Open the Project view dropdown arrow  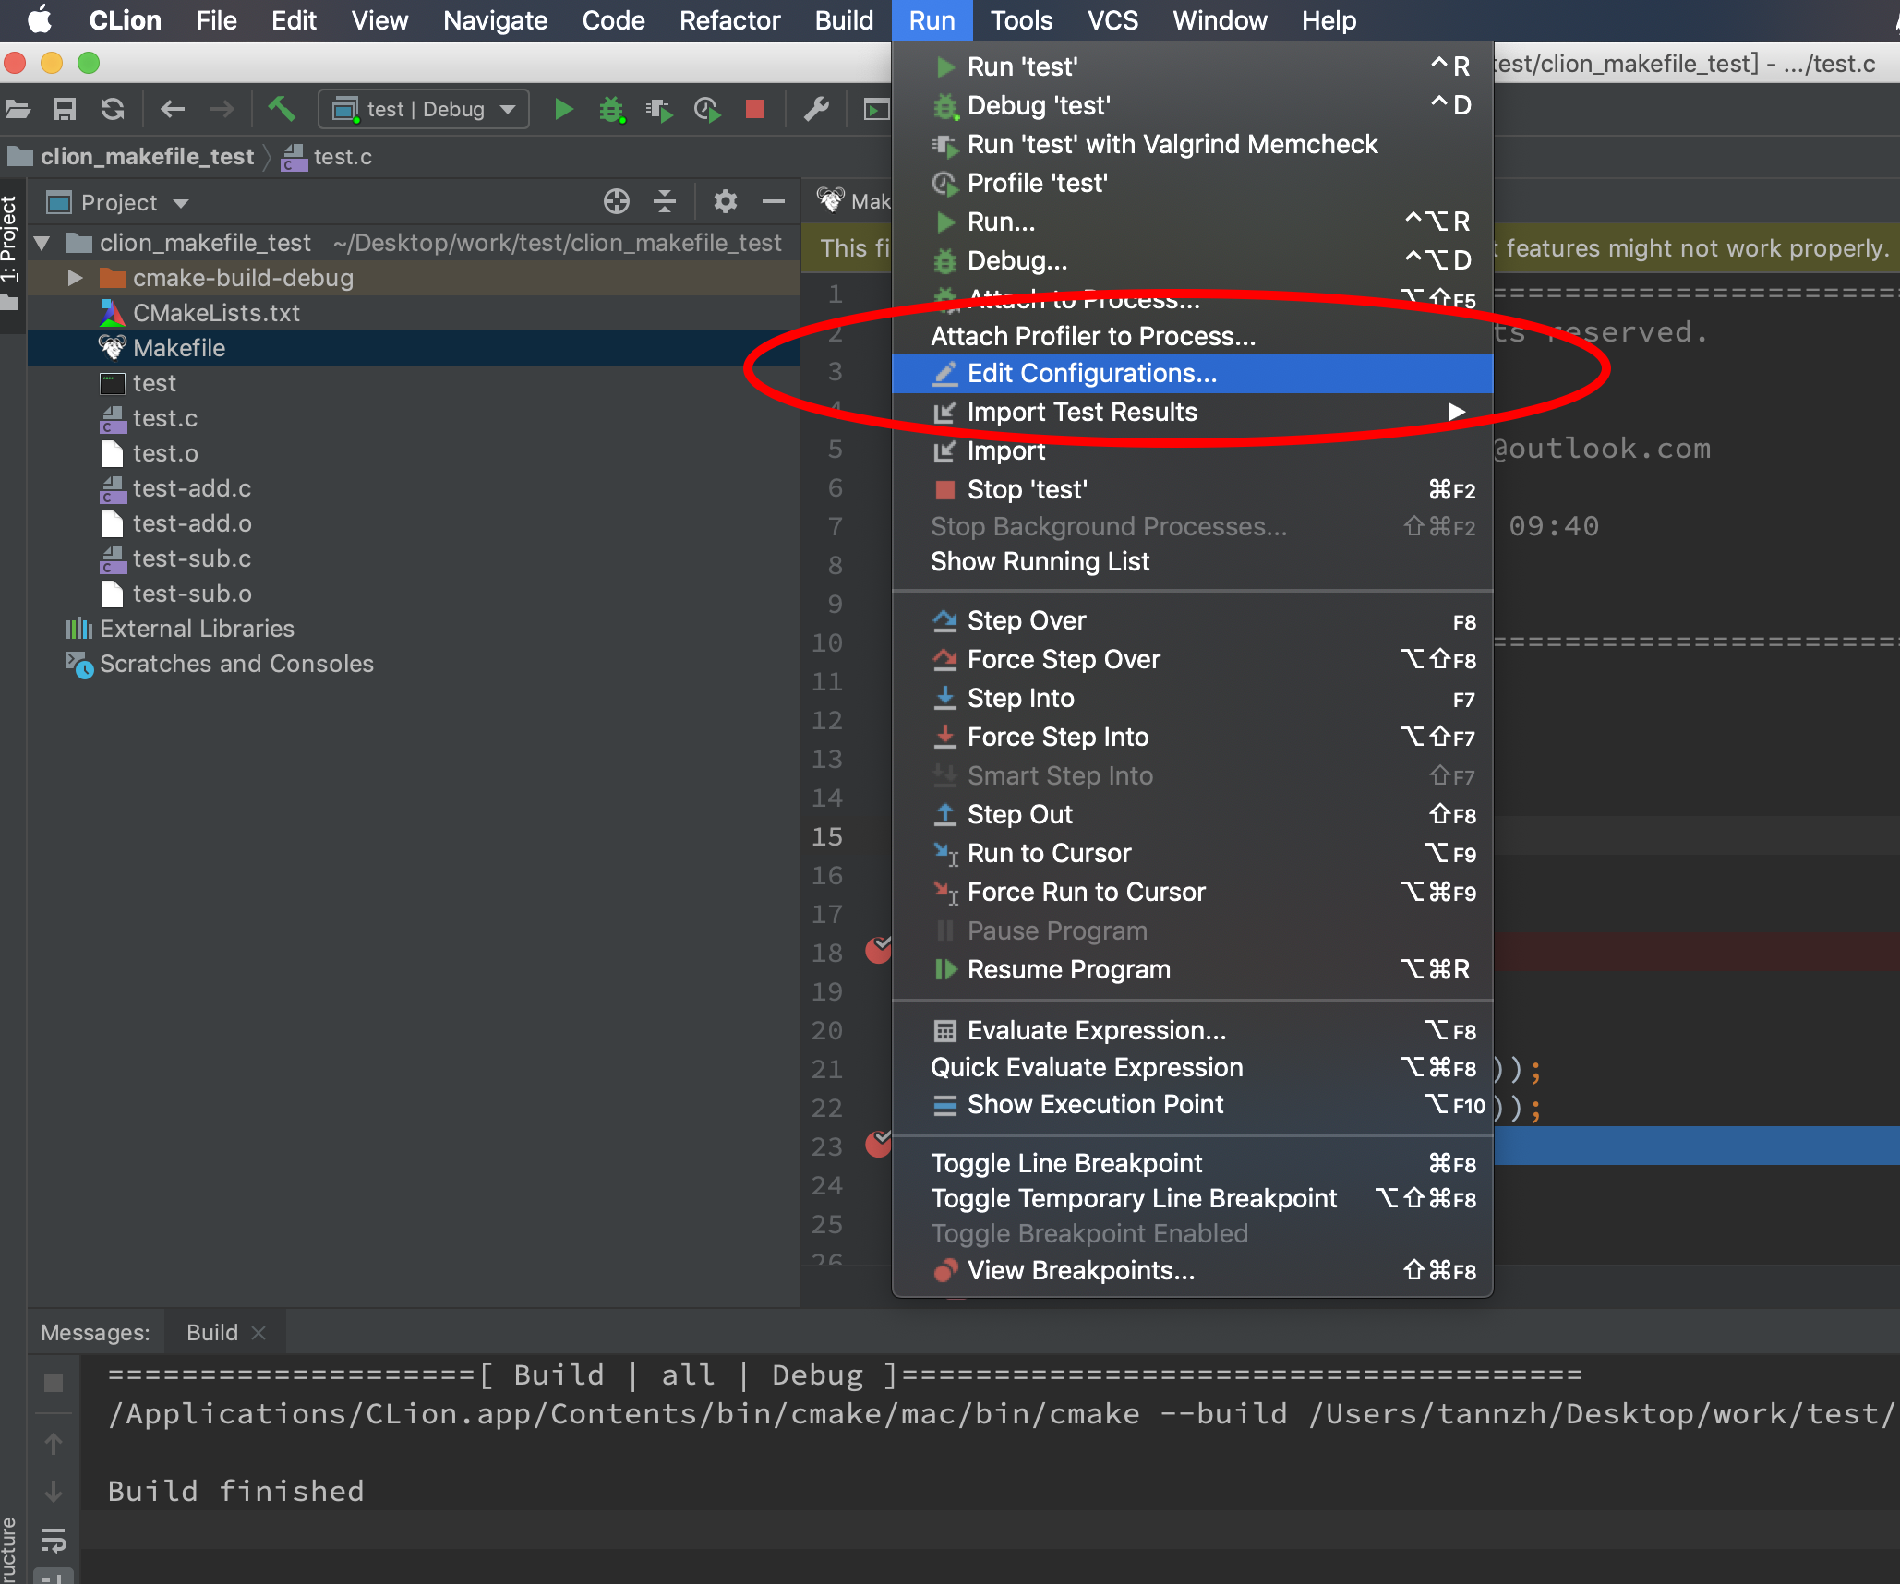pos(181,203)
